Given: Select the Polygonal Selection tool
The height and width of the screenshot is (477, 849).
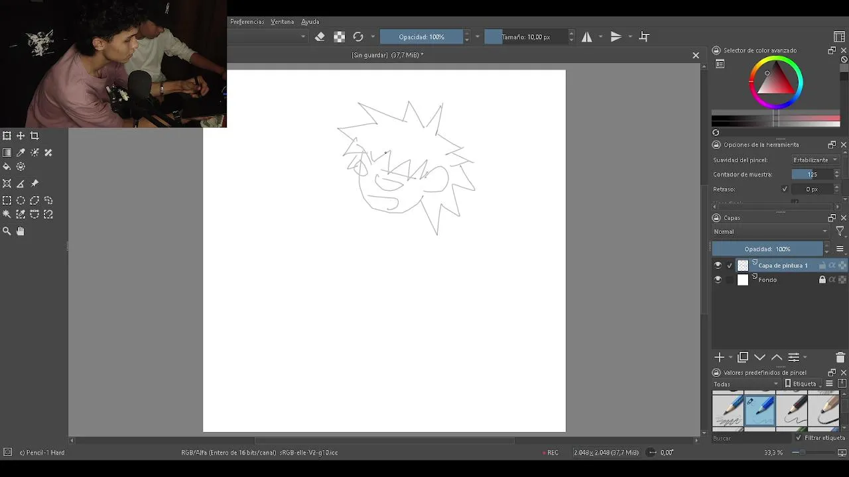Looking at the screenshot, I should (x=34, y=200).
